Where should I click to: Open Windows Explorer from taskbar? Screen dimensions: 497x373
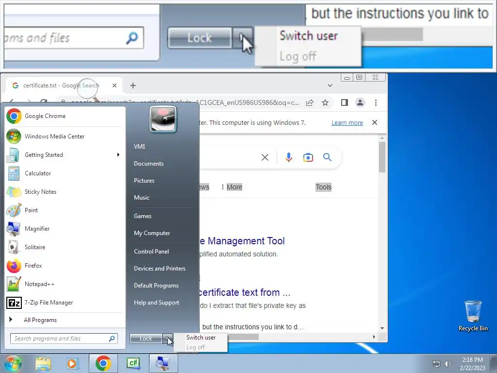[x=43, y=363]
